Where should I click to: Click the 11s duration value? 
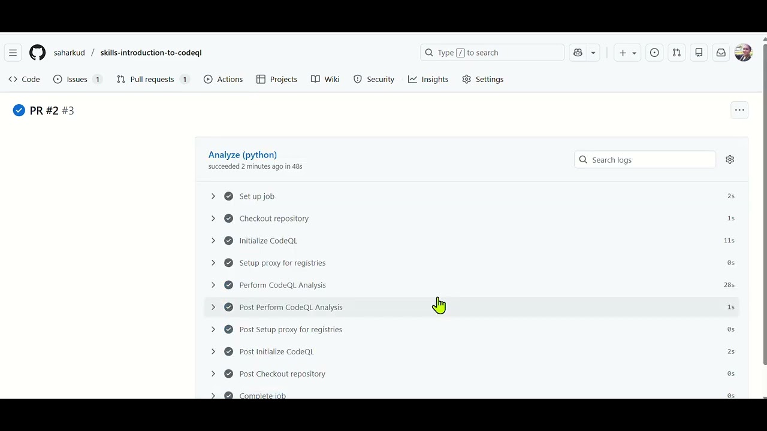[x=729, y=241]
